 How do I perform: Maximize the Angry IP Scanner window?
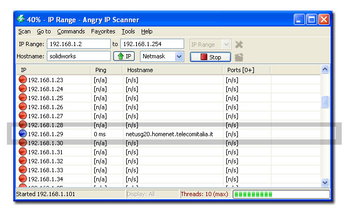click(311, 19)
